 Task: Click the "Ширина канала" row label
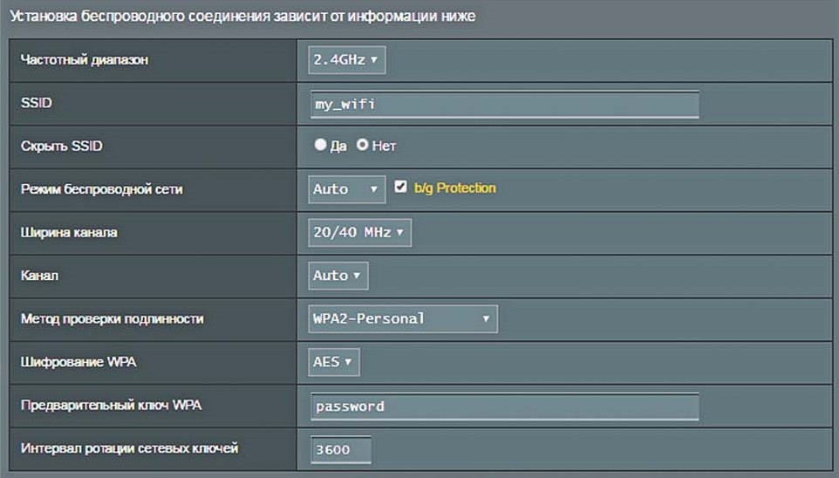[69, 232]
